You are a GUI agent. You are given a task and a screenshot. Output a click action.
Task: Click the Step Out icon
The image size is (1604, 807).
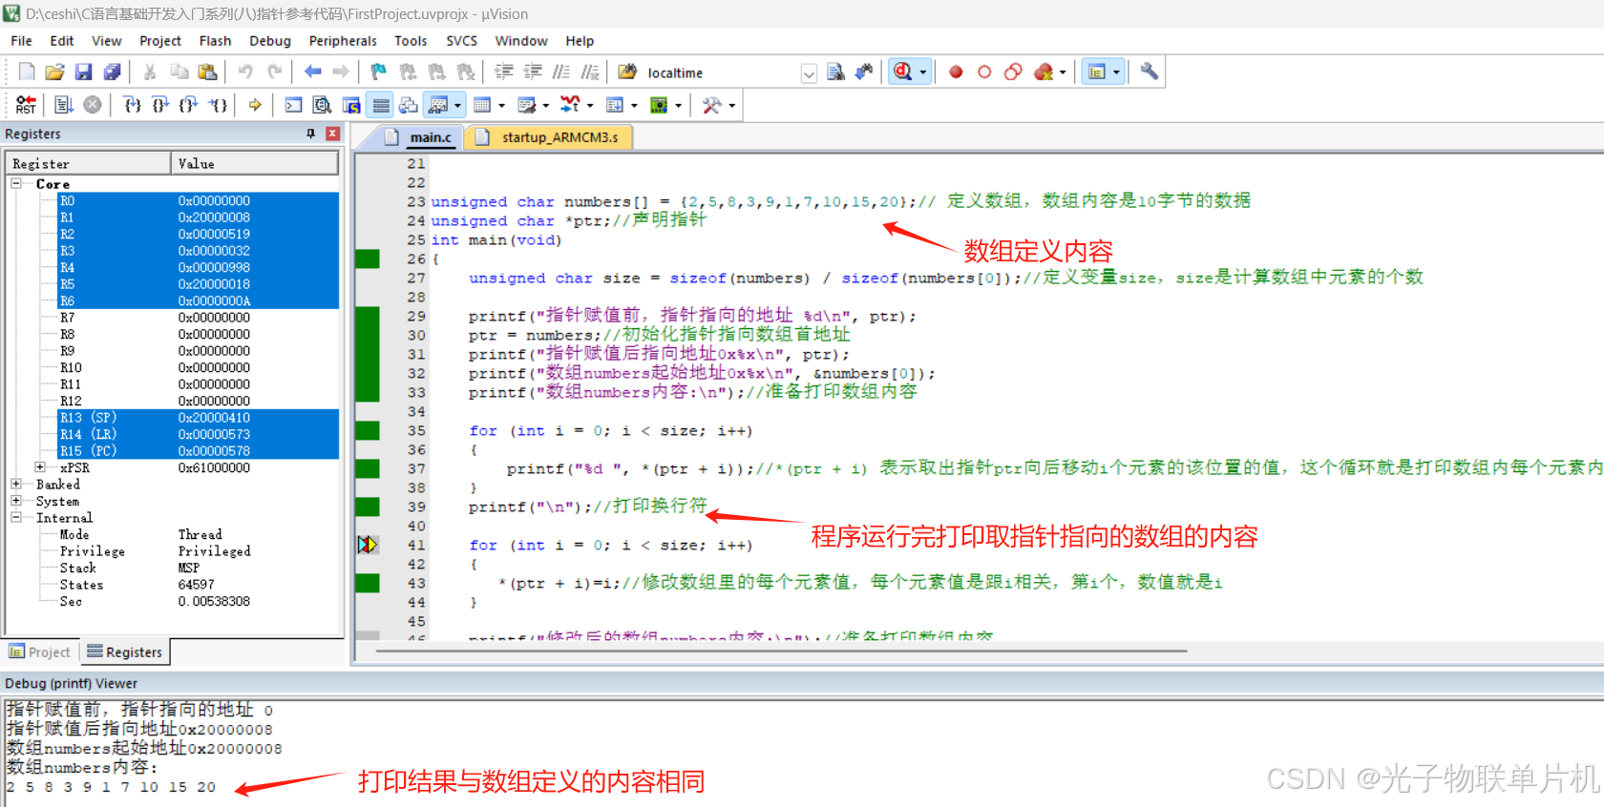(x=189, y=105)
